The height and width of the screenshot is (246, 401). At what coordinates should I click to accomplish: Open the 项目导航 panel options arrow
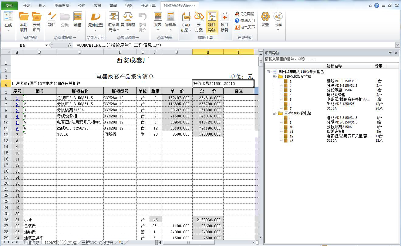390,53
